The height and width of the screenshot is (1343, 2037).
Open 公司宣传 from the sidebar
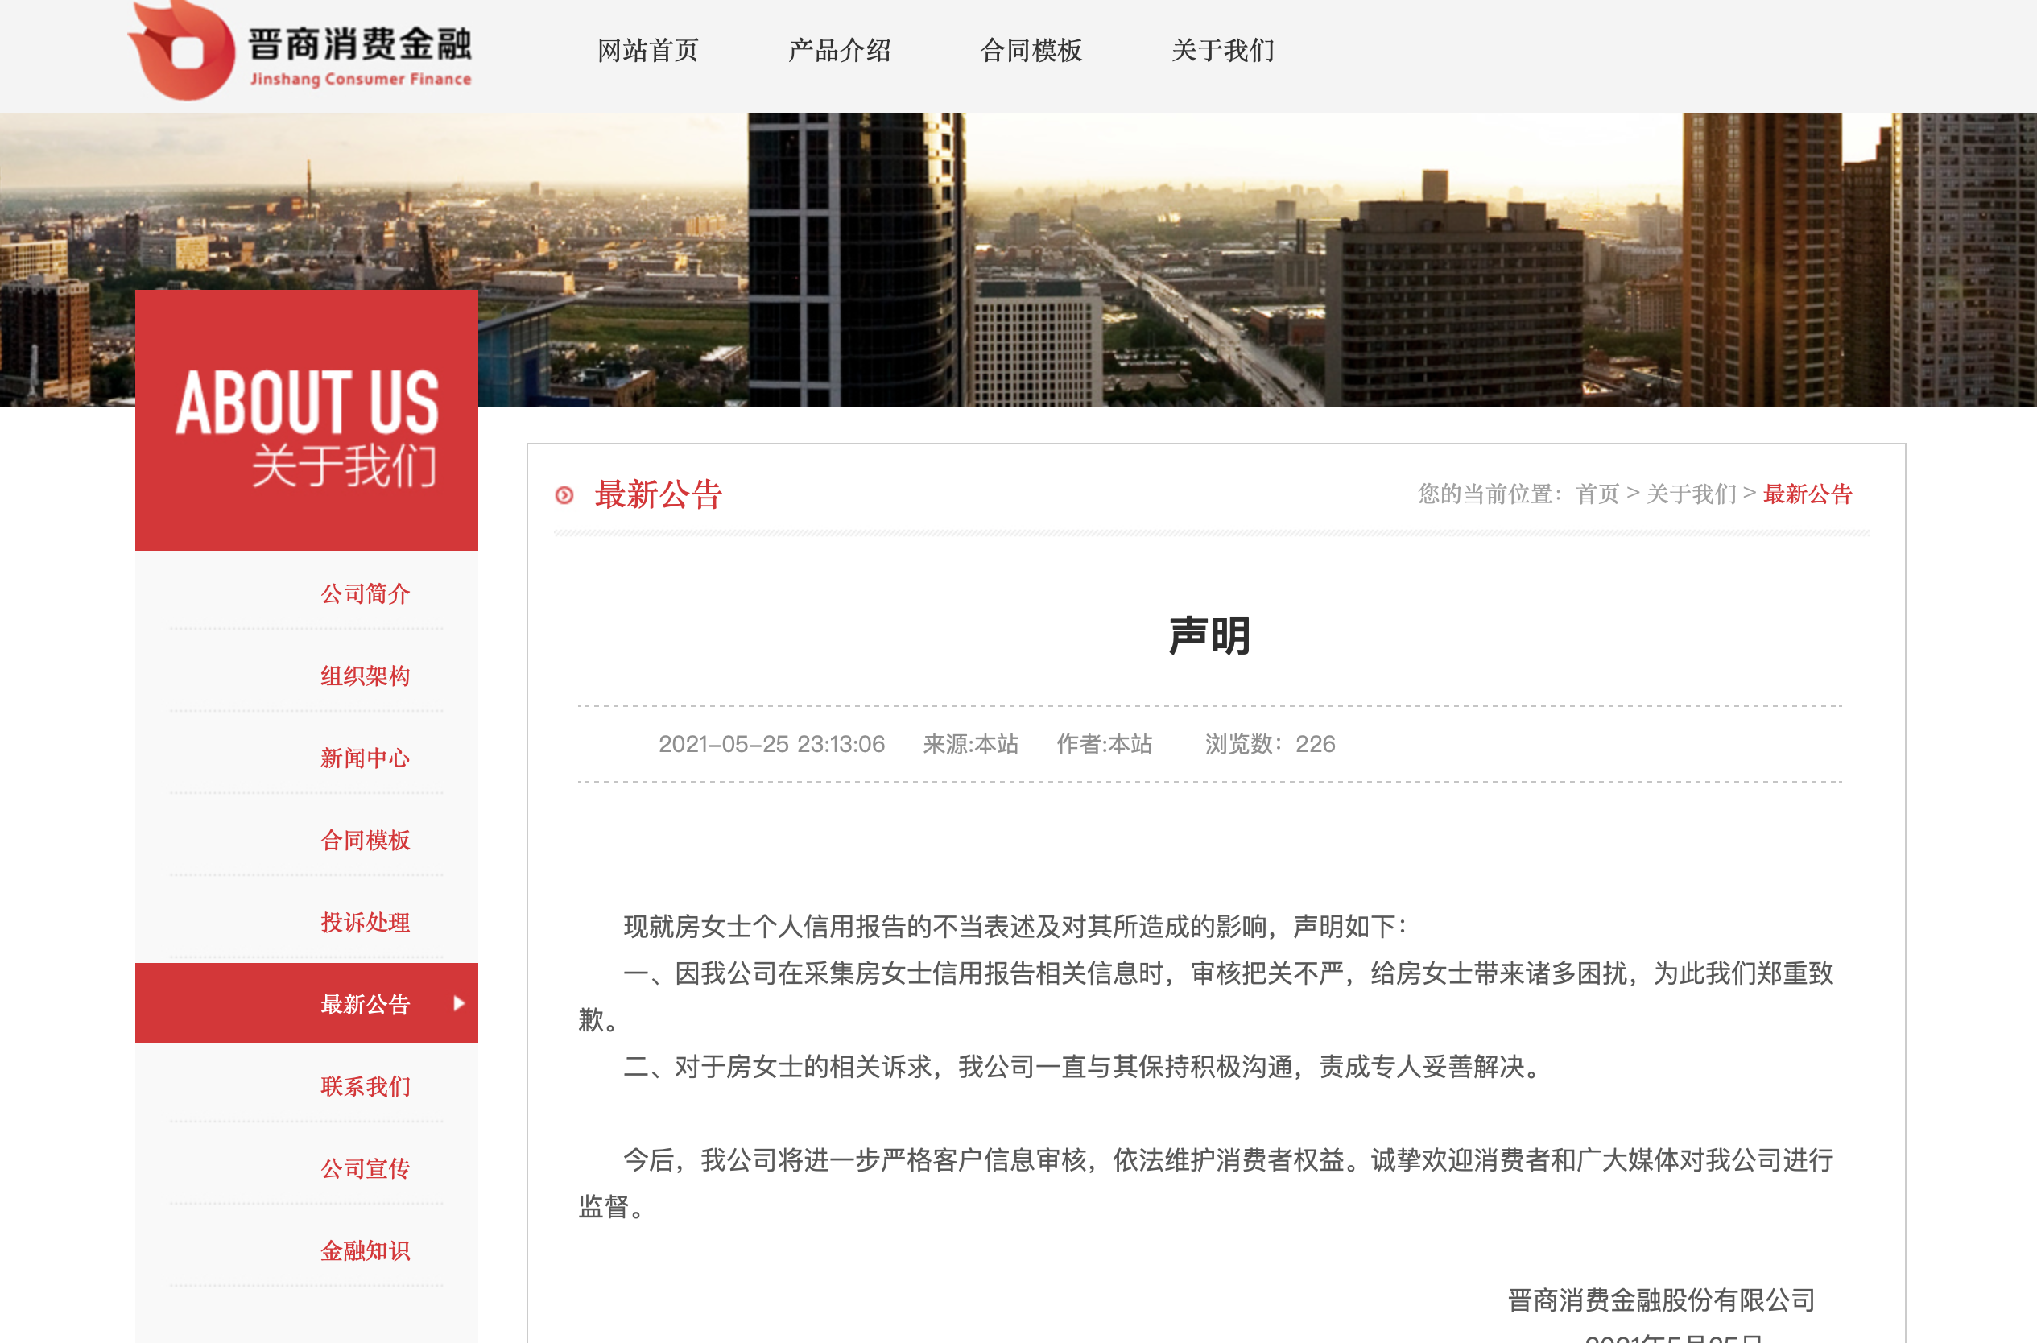point(366,1167)
